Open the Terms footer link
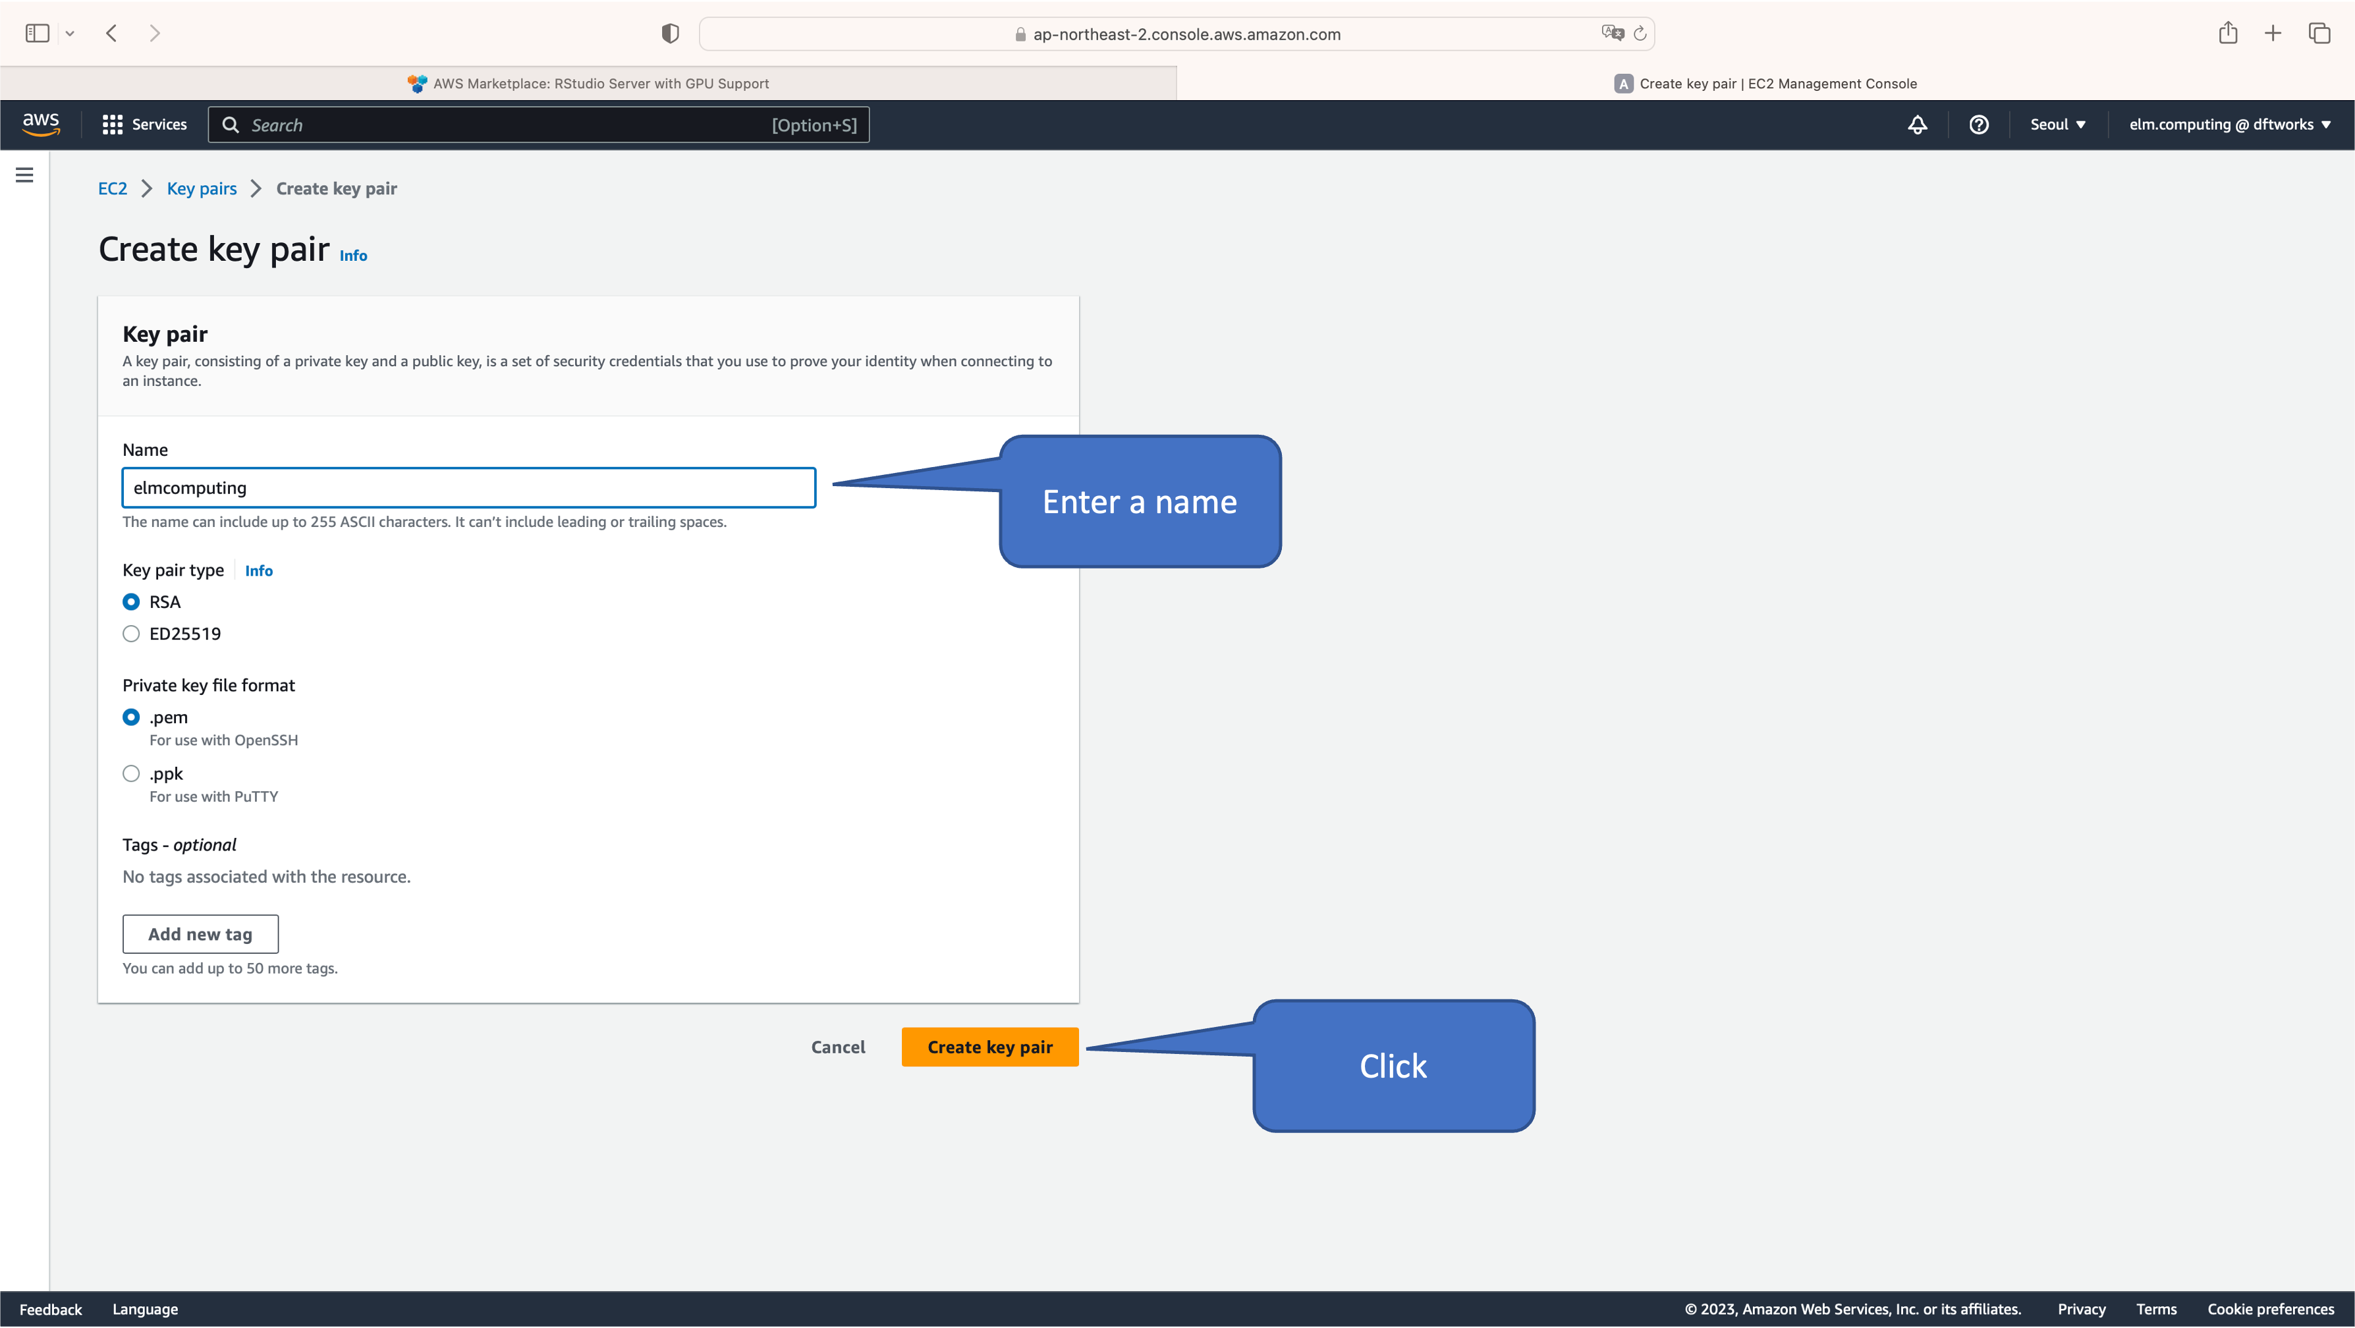The height and width of the screenshot is (1328, 2355). (2155, 1309)
